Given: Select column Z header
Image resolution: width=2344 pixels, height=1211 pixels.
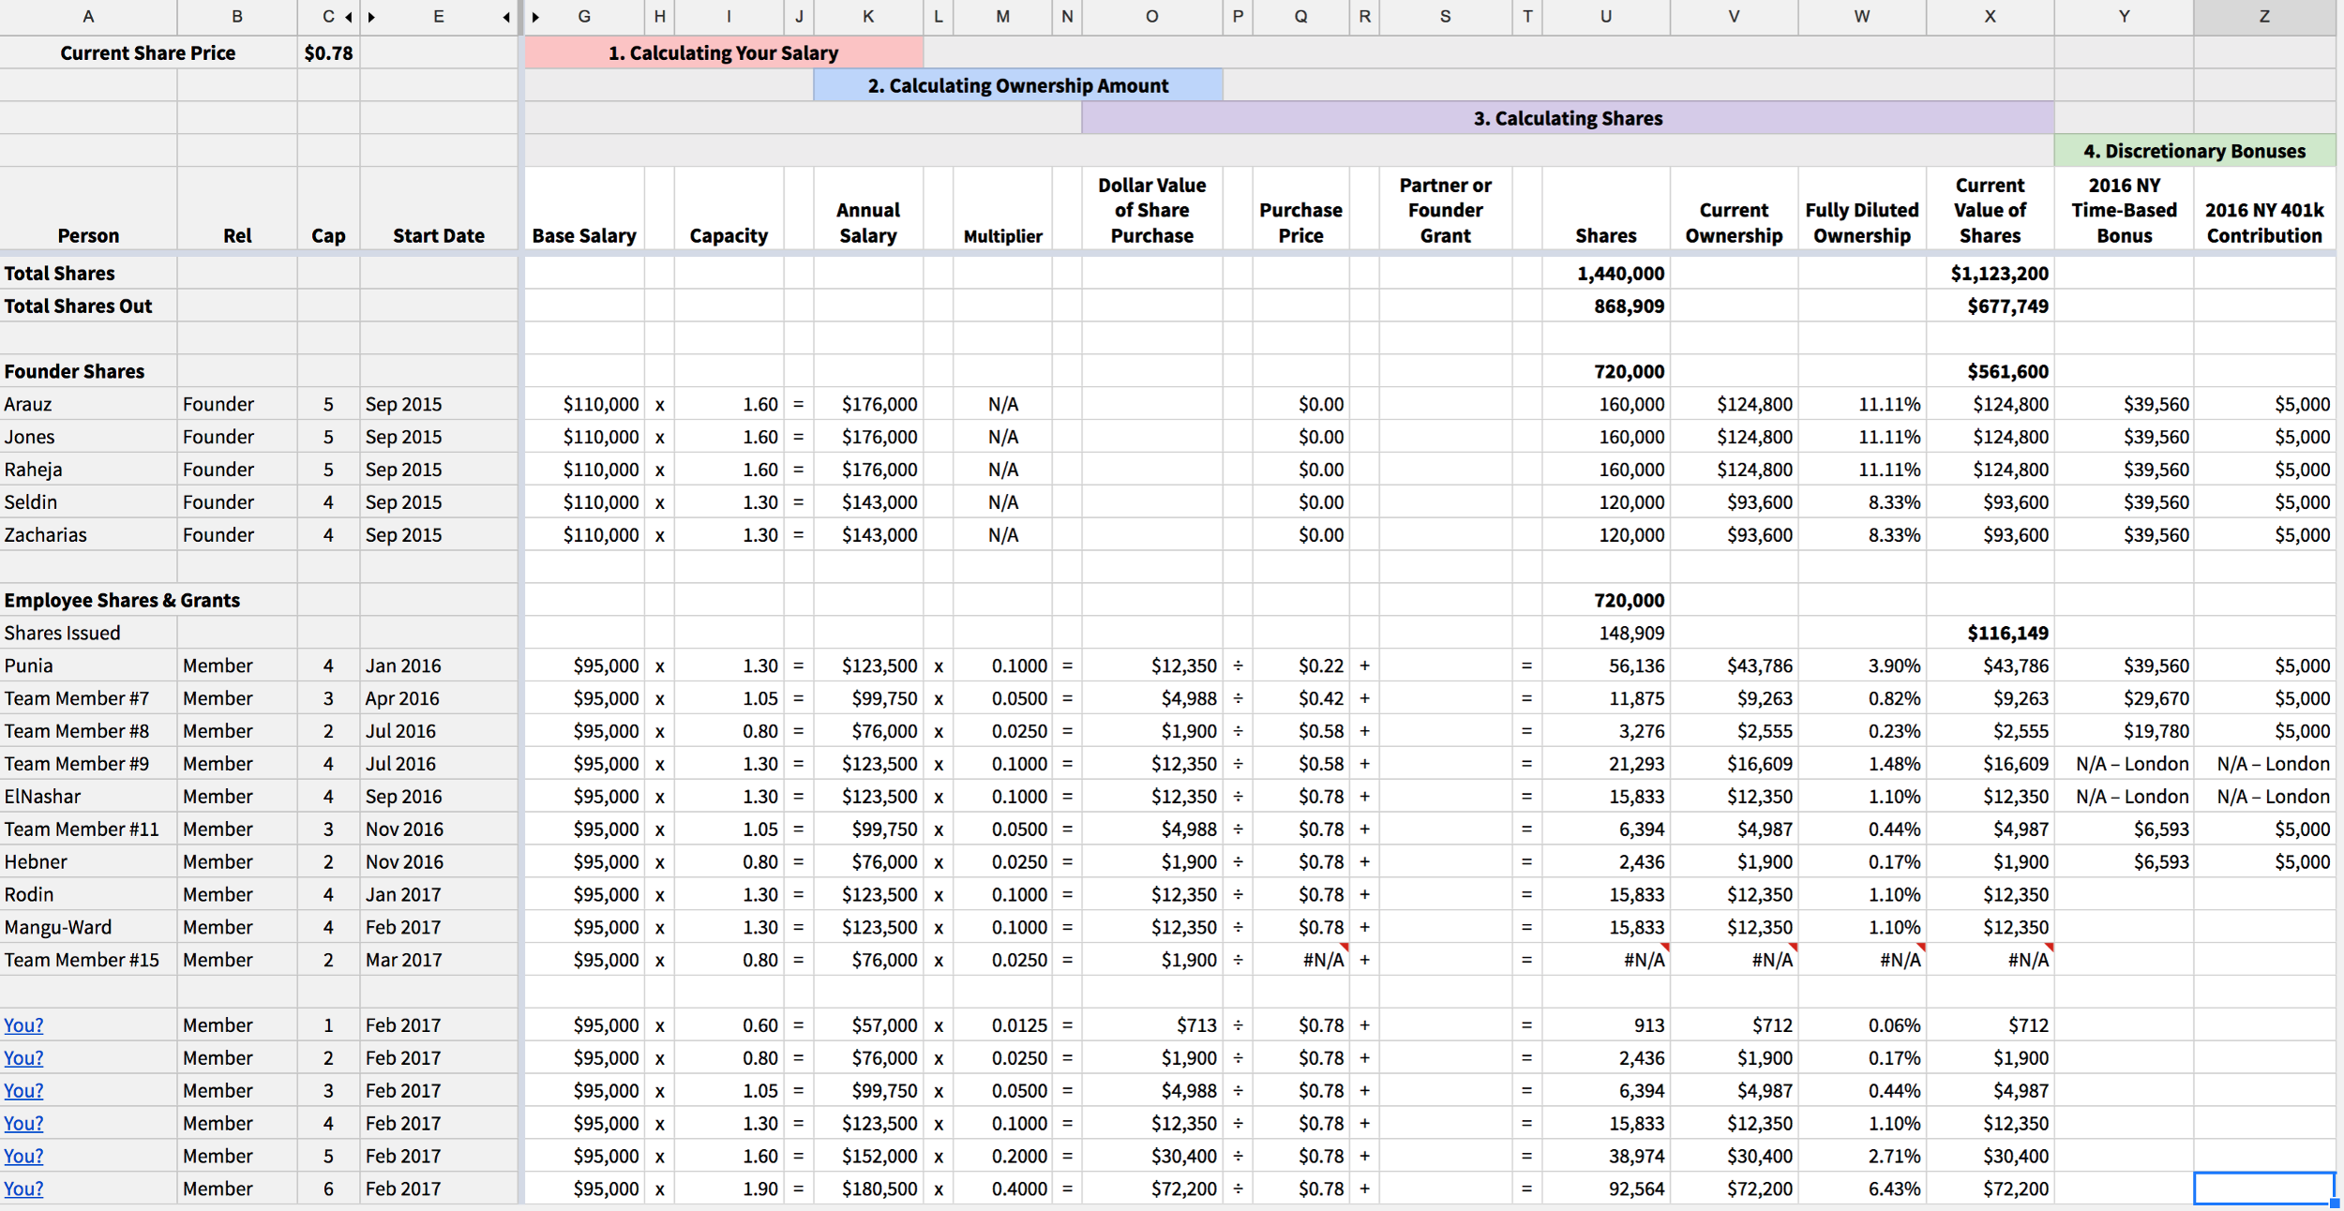Looking at the screenshot, I should click(2264, 17).
